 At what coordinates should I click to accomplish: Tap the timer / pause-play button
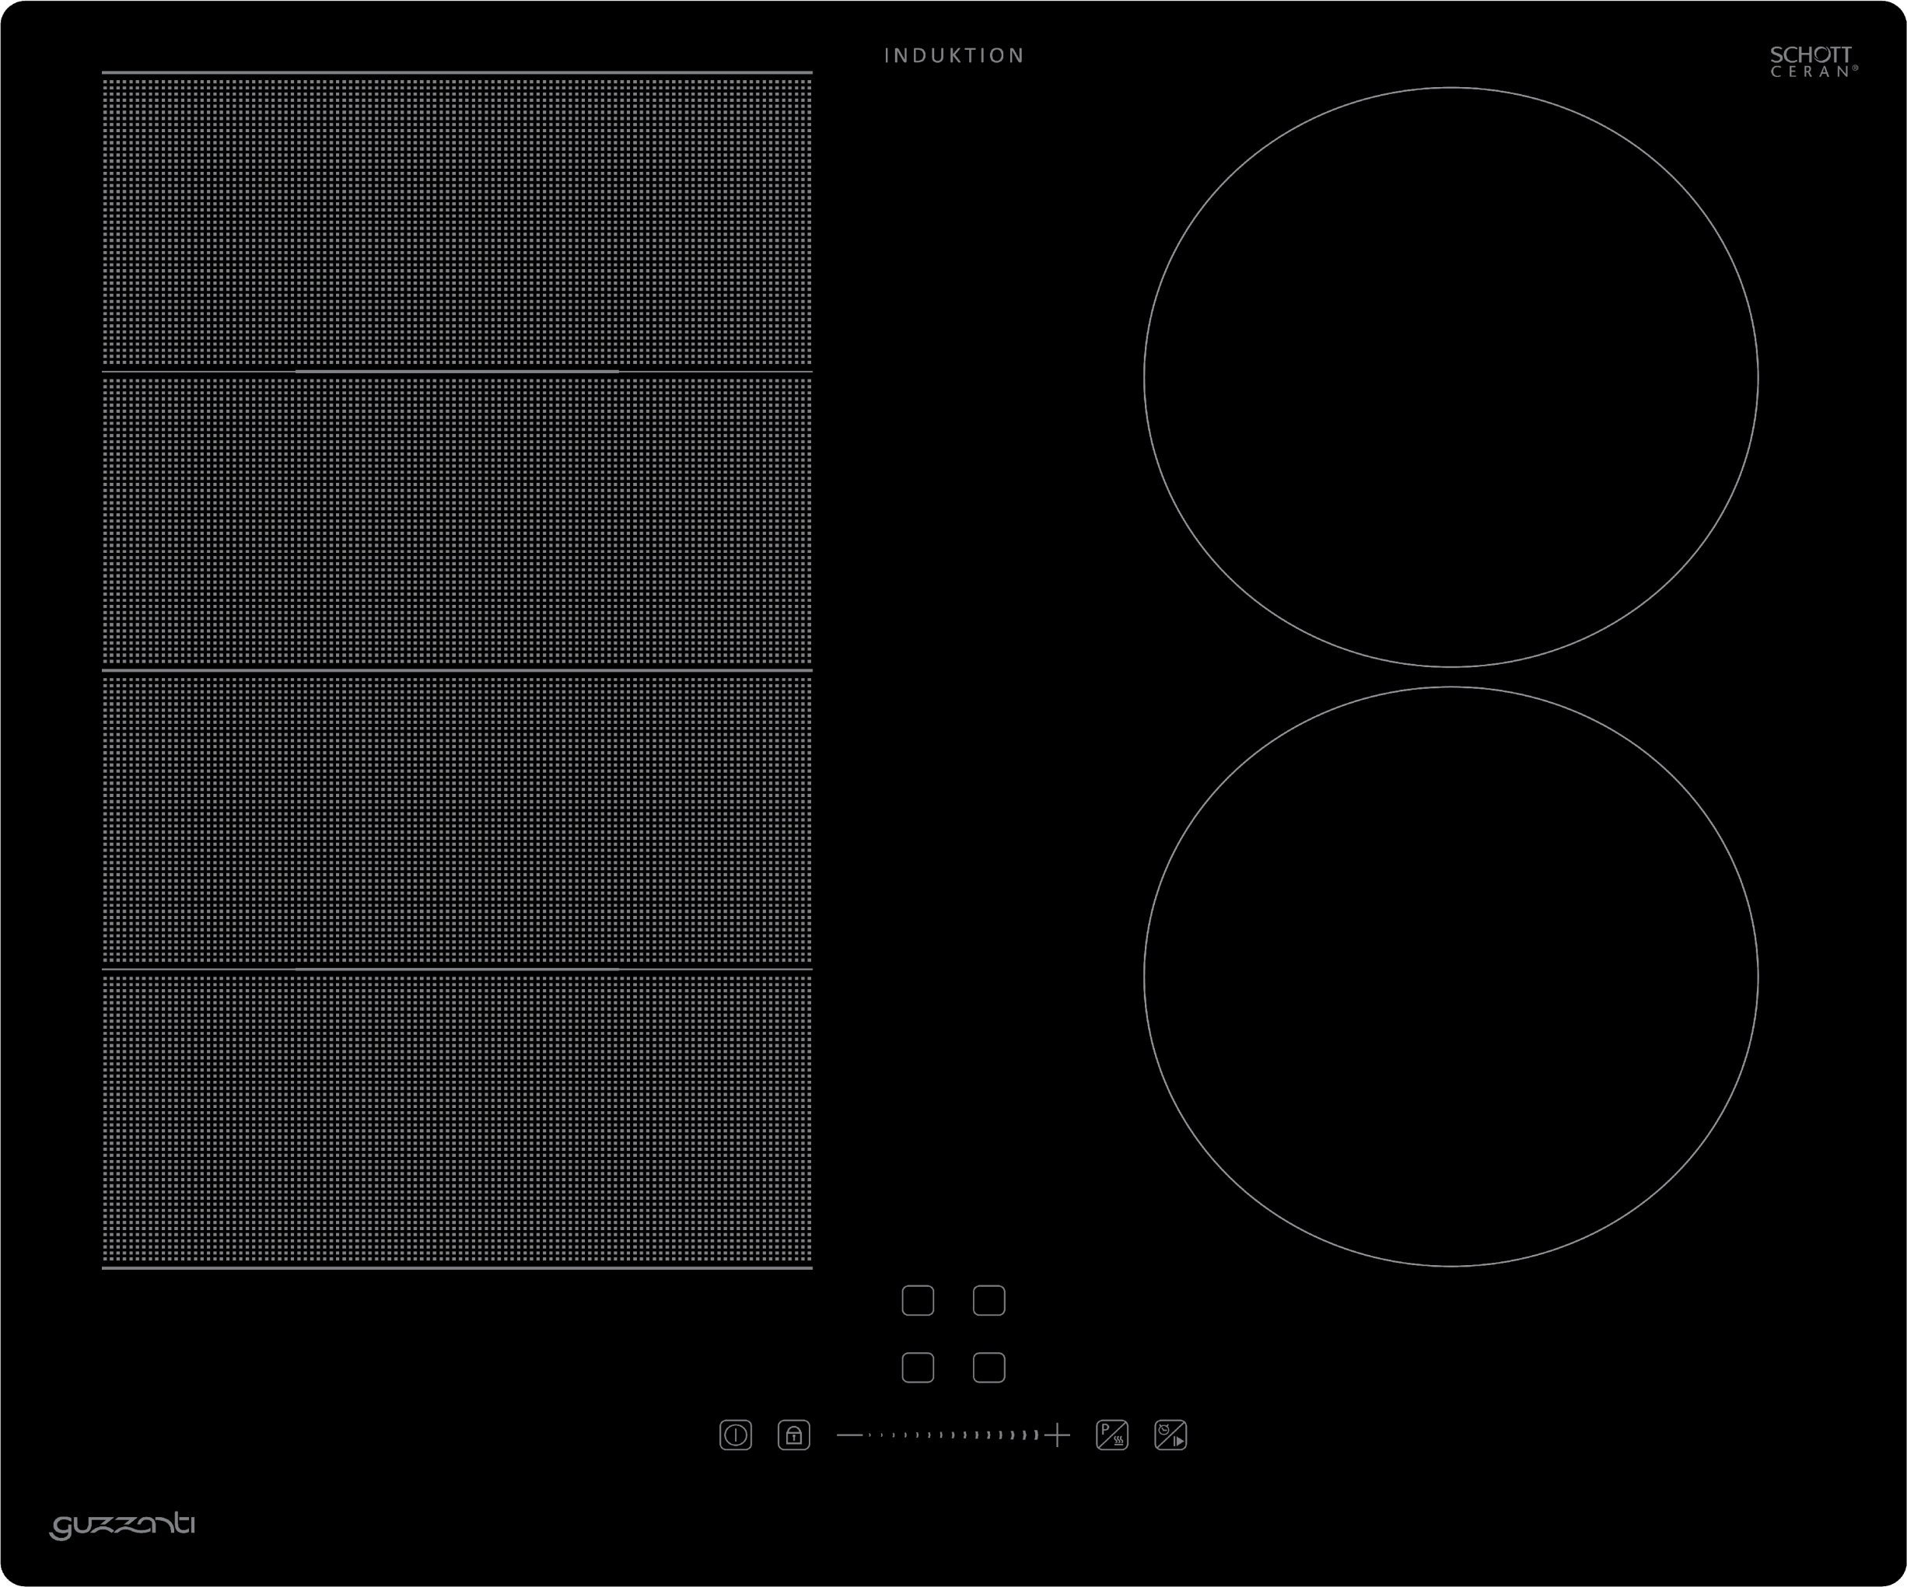point(1170,1435)
